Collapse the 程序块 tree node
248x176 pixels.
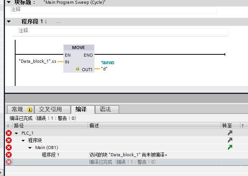(x=23, y=141)
